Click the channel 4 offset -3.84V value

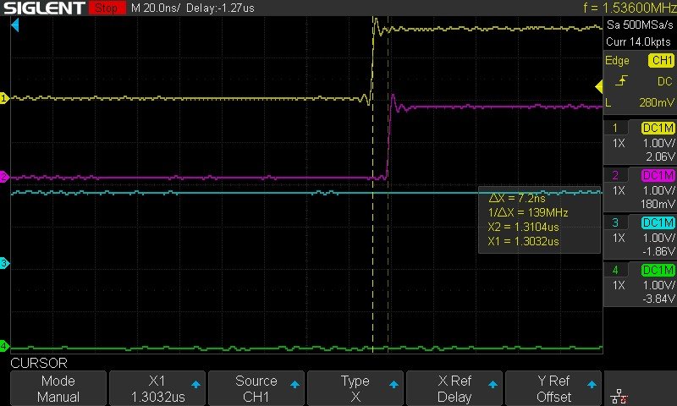point(658,299)
